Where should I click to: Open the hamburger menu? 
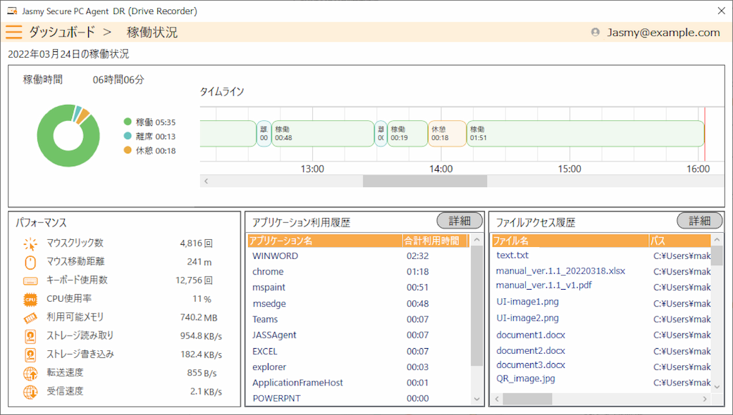(x=14, y=32)
